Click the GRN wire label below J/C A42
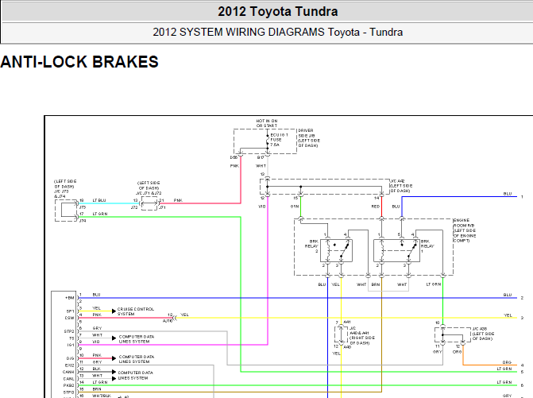This screenshot has height=398, width=533. pyautogui.click(x=295, y=207)
